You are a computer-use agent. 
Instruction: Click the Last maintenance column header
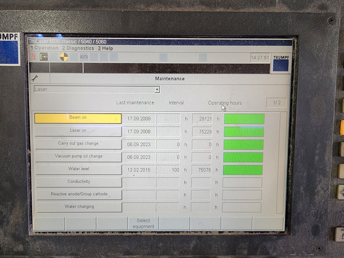point(135,103)
